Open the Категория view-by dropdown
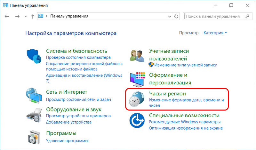The width and height of the screenshot is (256, 150). (x=215, y=33)
